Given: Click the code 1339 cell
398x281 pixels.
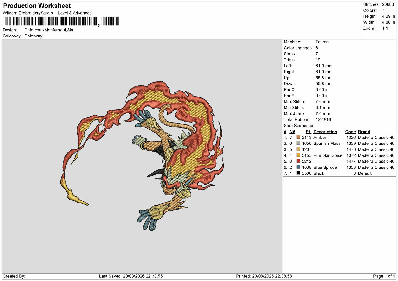Looking at the screenshot, I should (x=351, y=143).
